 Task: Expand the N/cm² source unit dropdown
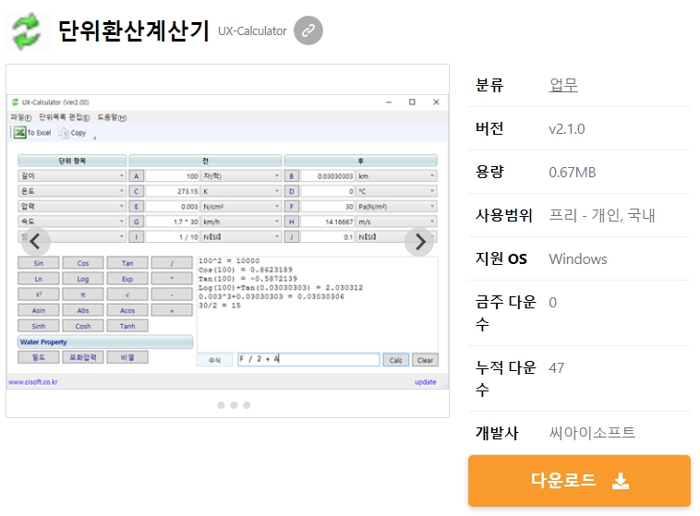click(241, 206)
